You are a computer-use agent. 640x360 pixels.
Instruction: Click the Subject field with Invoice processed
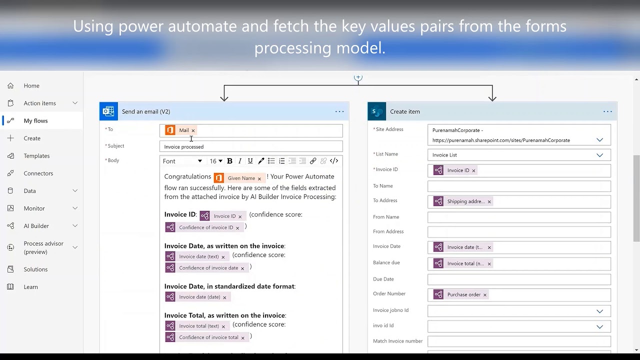pos(251,146)
